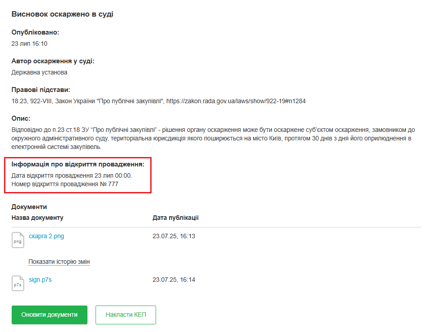The image size is (431, 332).
Task: Select the Висновок оскаржено в суді heading
Action: (62, 14)
